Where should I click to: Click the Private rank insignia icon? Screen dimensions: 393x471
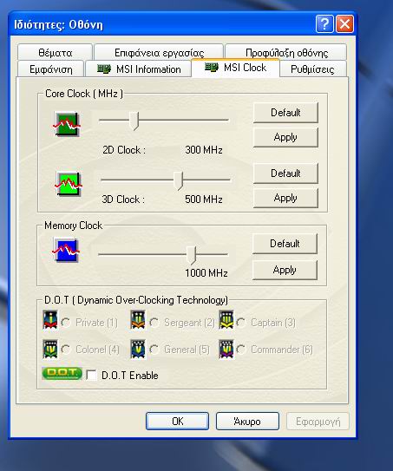click(50, 319)
